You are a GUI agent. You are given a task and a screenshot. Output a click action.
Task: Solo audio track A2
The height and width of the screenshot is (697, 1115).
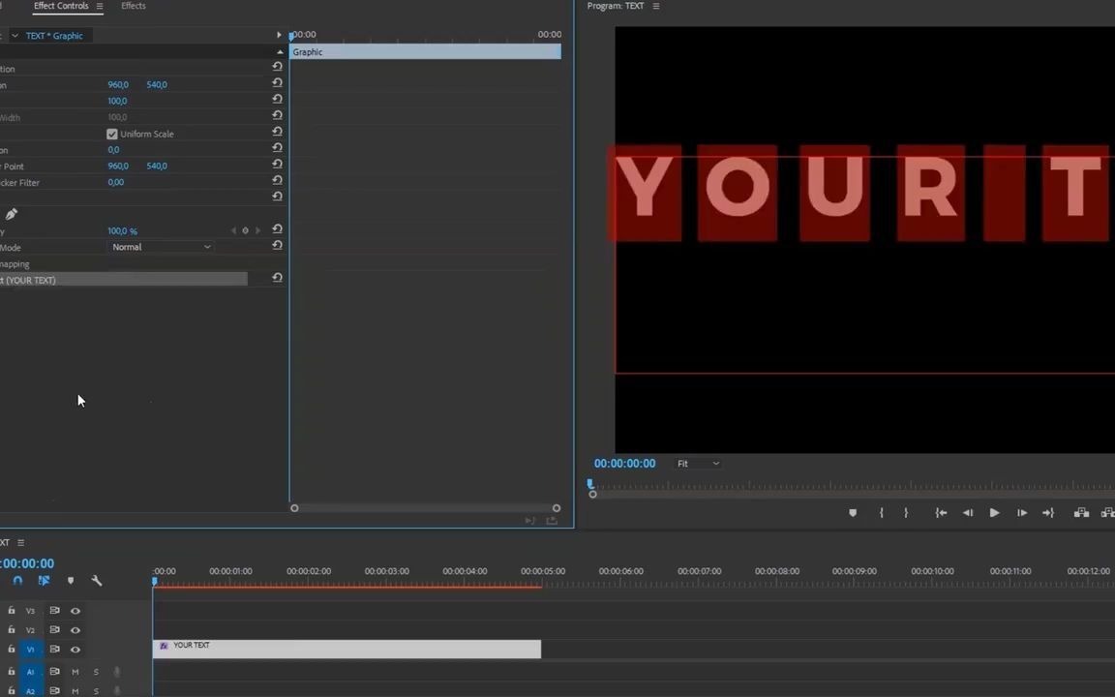(96, 690)
